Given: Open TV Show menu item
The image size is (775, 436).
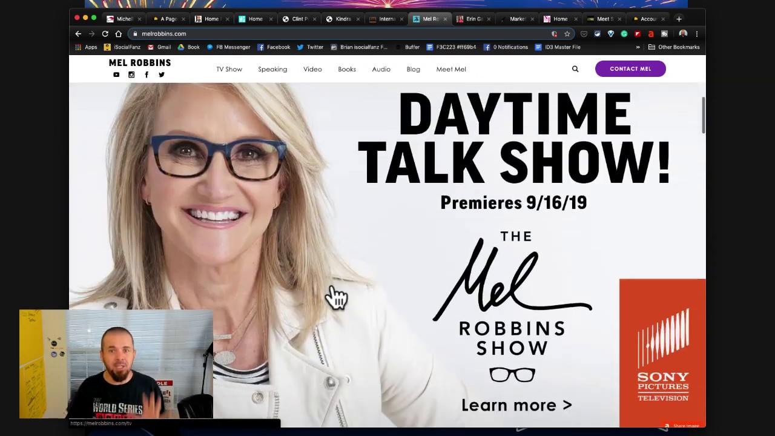Looking at the screenshot, I should click(x=229, y=69).
